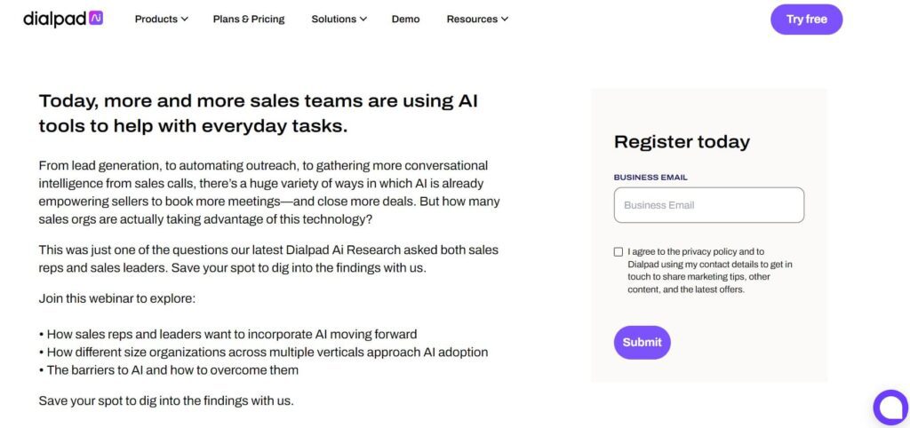The width and height of the screenshot is (910, 428).
Task: Click the Register today heading
Action: [682, 141]
